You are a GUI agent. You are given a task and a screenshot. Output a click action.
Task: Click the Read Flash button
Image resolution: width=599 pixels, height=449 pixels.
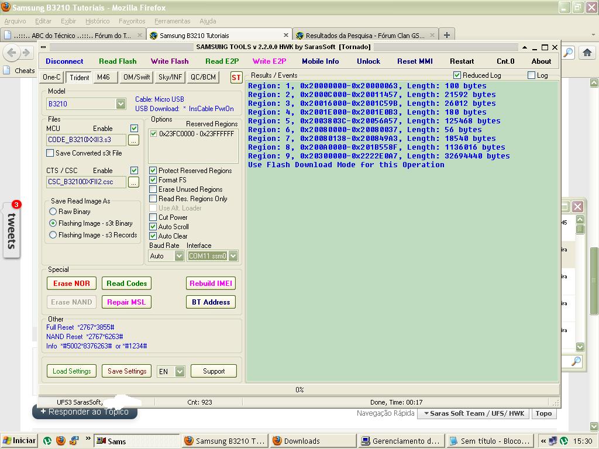[118, 61]
